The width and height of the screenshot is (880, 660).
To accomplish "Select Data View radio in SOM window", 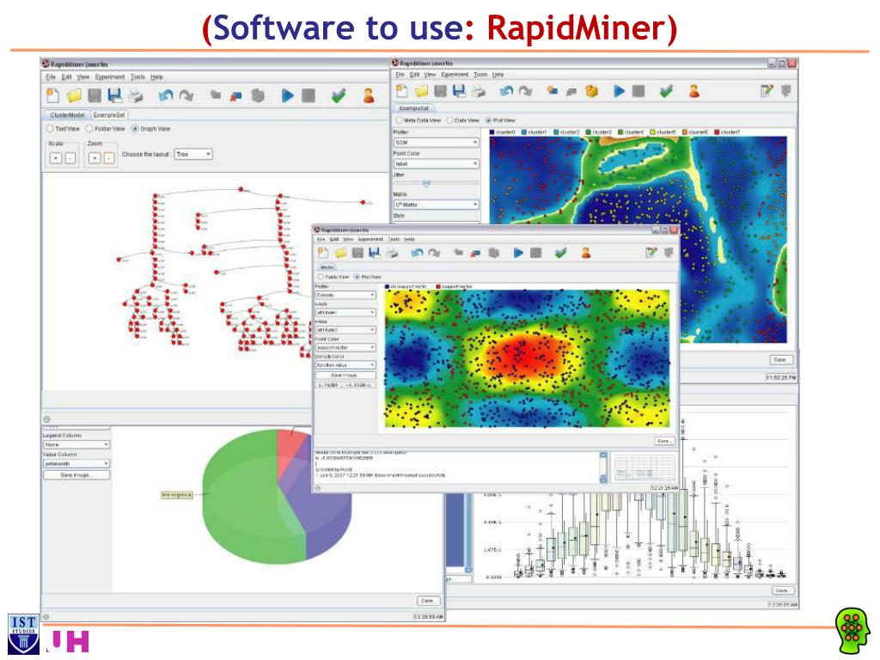I will (x=450, y=120).
